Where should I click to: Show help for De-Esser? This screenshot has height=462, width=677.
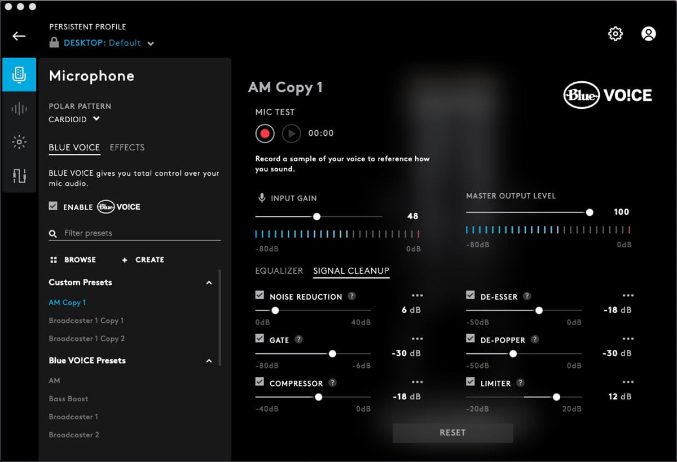tap(526, 296)
